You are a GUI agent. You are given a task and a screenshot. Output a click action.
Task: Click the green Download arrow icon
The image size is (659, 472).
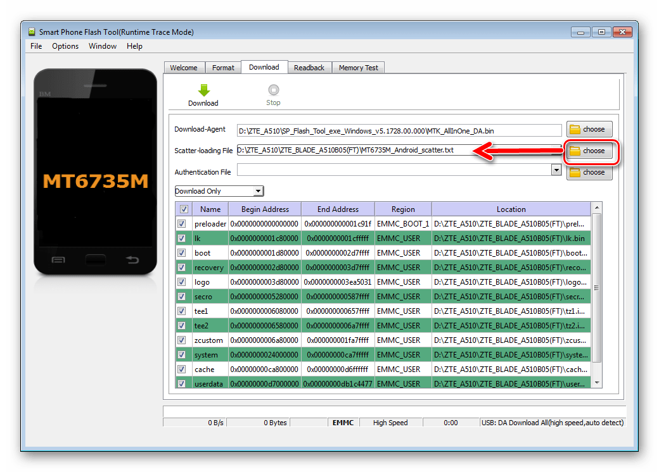(204, 90)
